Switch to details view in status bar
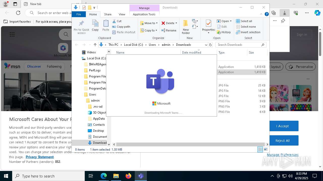323x181 pixels. point(260,149)
